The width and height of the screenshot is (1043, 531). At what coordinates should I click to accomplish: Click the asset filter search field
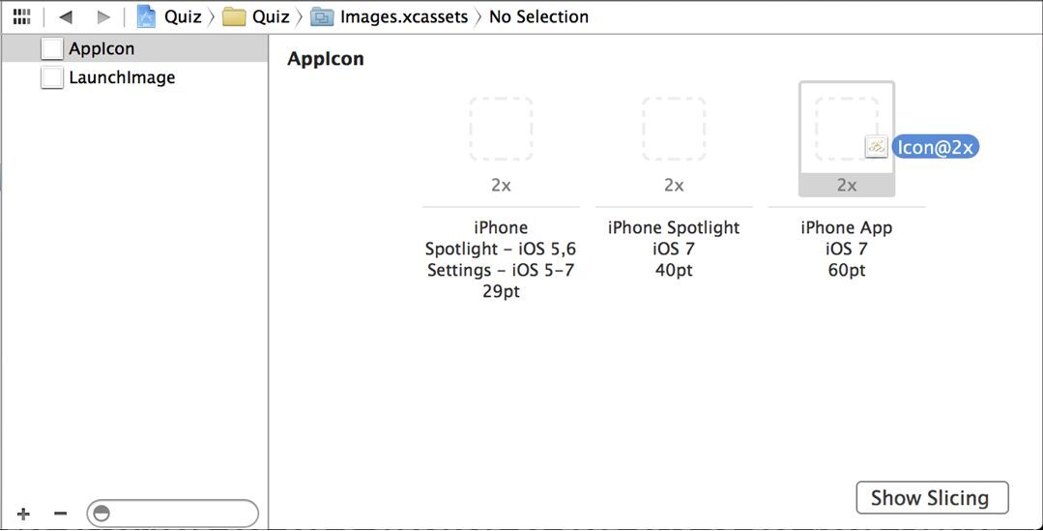tap(172, 514)
